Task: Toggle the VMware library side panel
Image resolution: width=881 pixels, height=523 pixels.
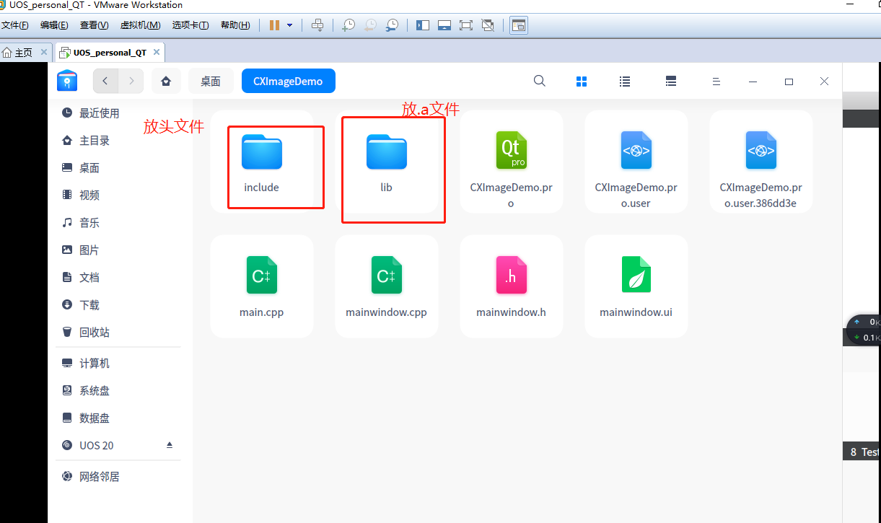Action: (423, 25)
